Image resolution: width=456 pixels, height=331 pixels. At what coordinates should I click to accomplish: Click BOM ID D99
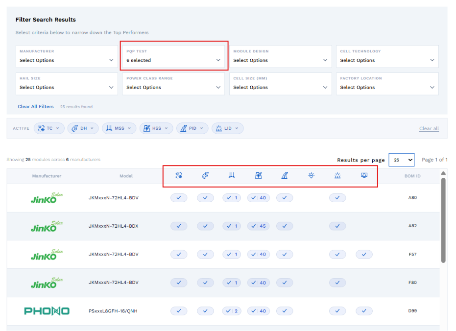[x=412, y=310]
